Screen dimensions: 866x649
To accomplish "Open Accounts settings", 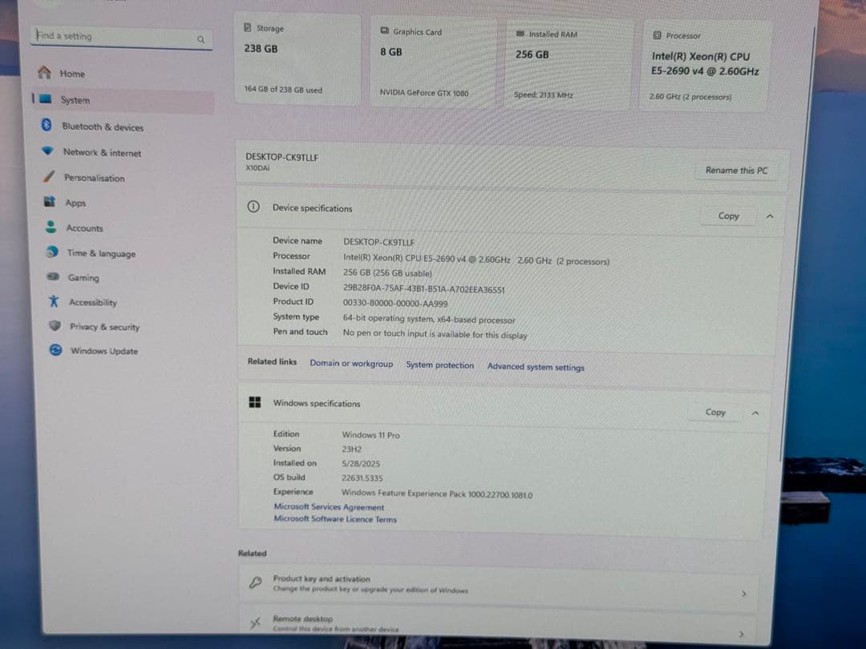I will [x=83, y=228].
